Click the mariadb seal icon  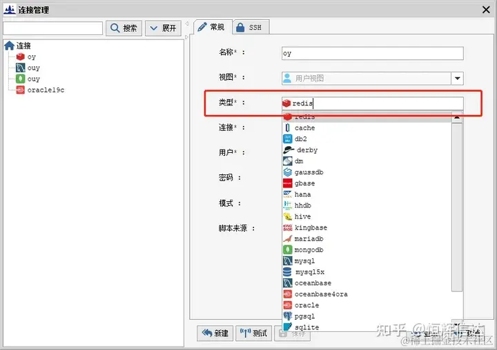click(287, 238)
